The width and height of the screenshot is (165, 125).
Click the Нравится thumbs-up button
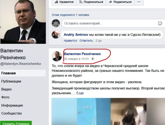[64, 2]
